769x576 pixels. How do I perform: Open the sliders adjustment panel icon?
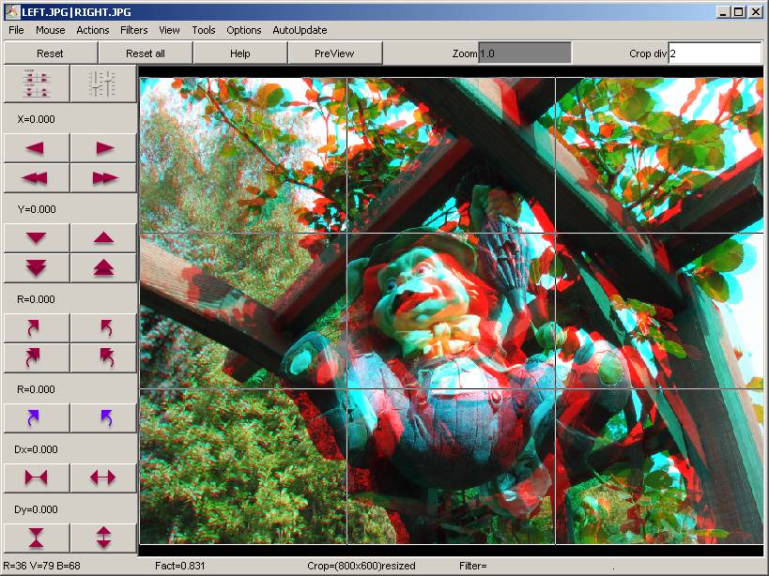pyautogui.click(x=103, y=84)
